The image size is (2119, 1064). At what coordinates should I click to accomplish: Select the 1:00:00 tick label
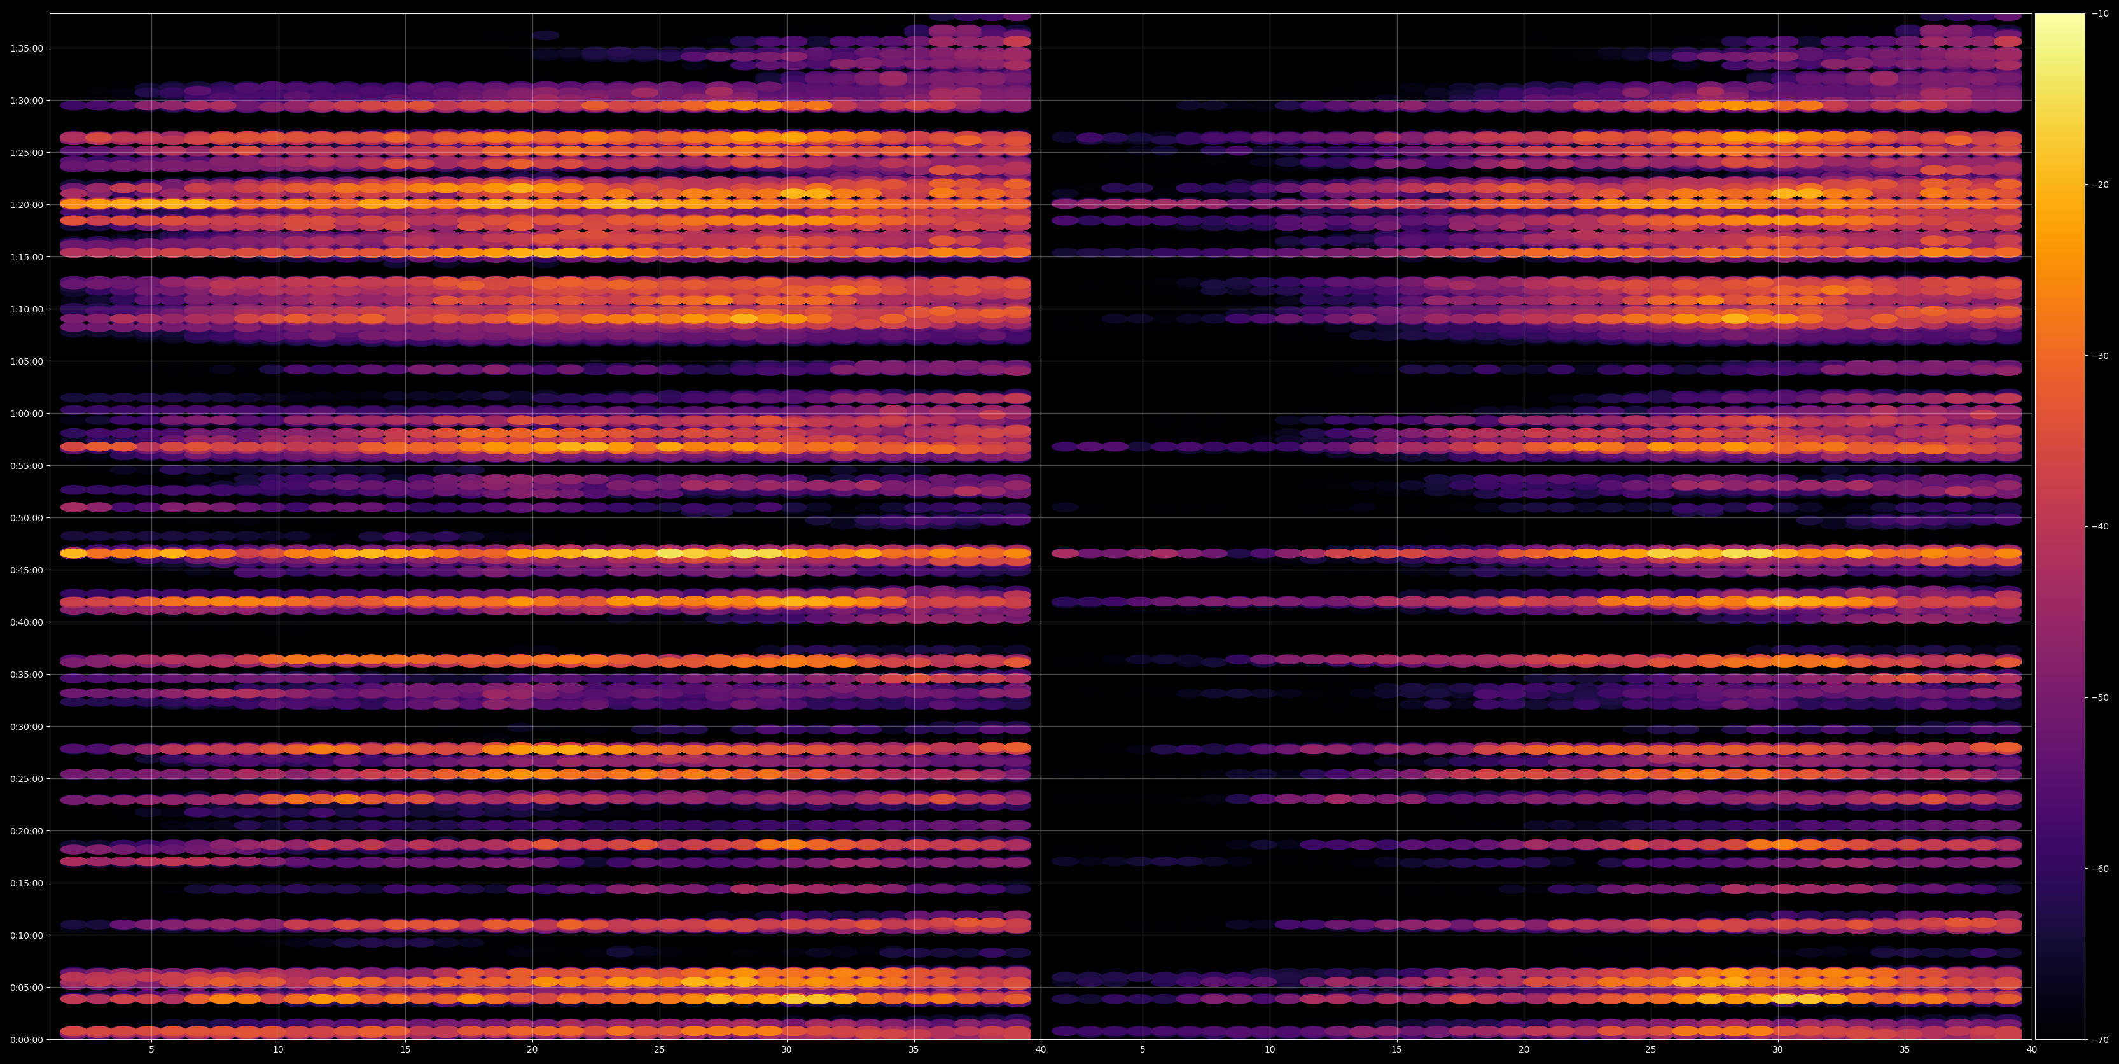click(x=27, y=413)
